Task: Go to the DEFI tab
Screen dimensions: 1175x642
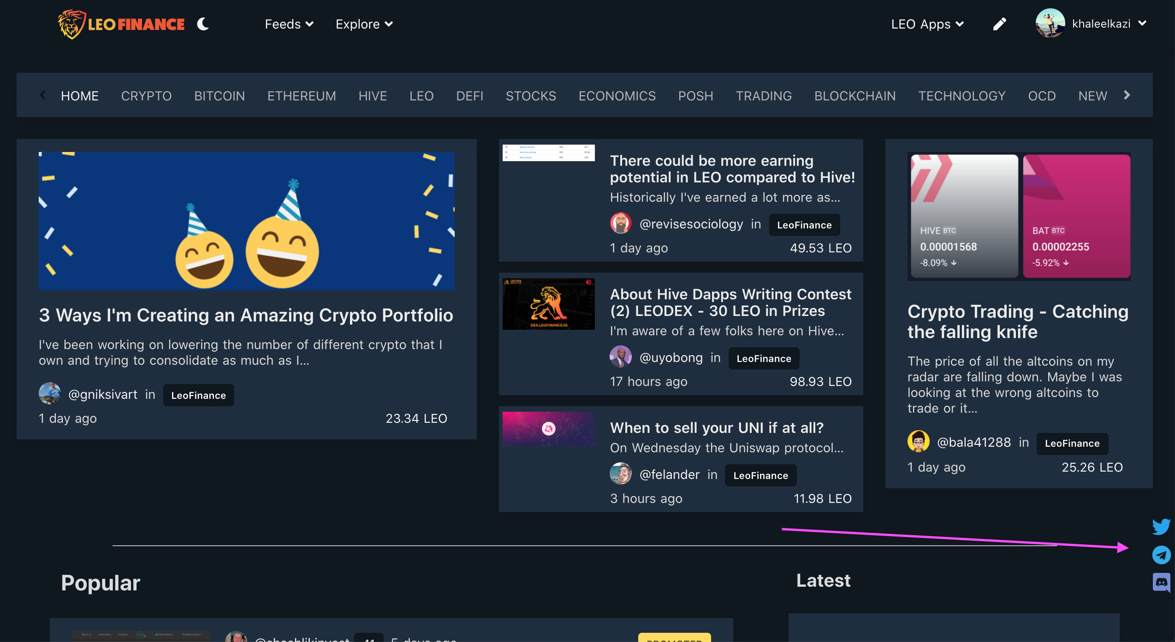Action: 469,96
